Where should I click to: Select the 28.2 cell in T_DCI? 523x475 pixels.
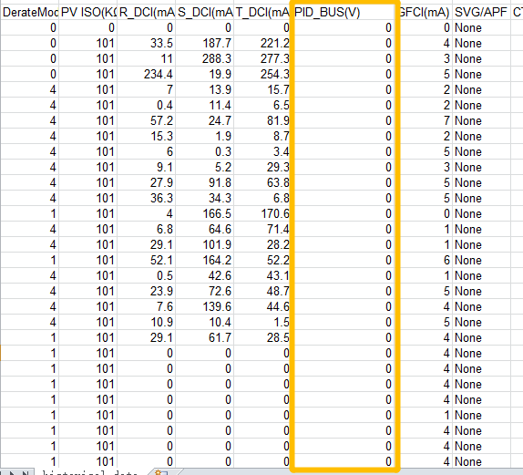(262, 244)
